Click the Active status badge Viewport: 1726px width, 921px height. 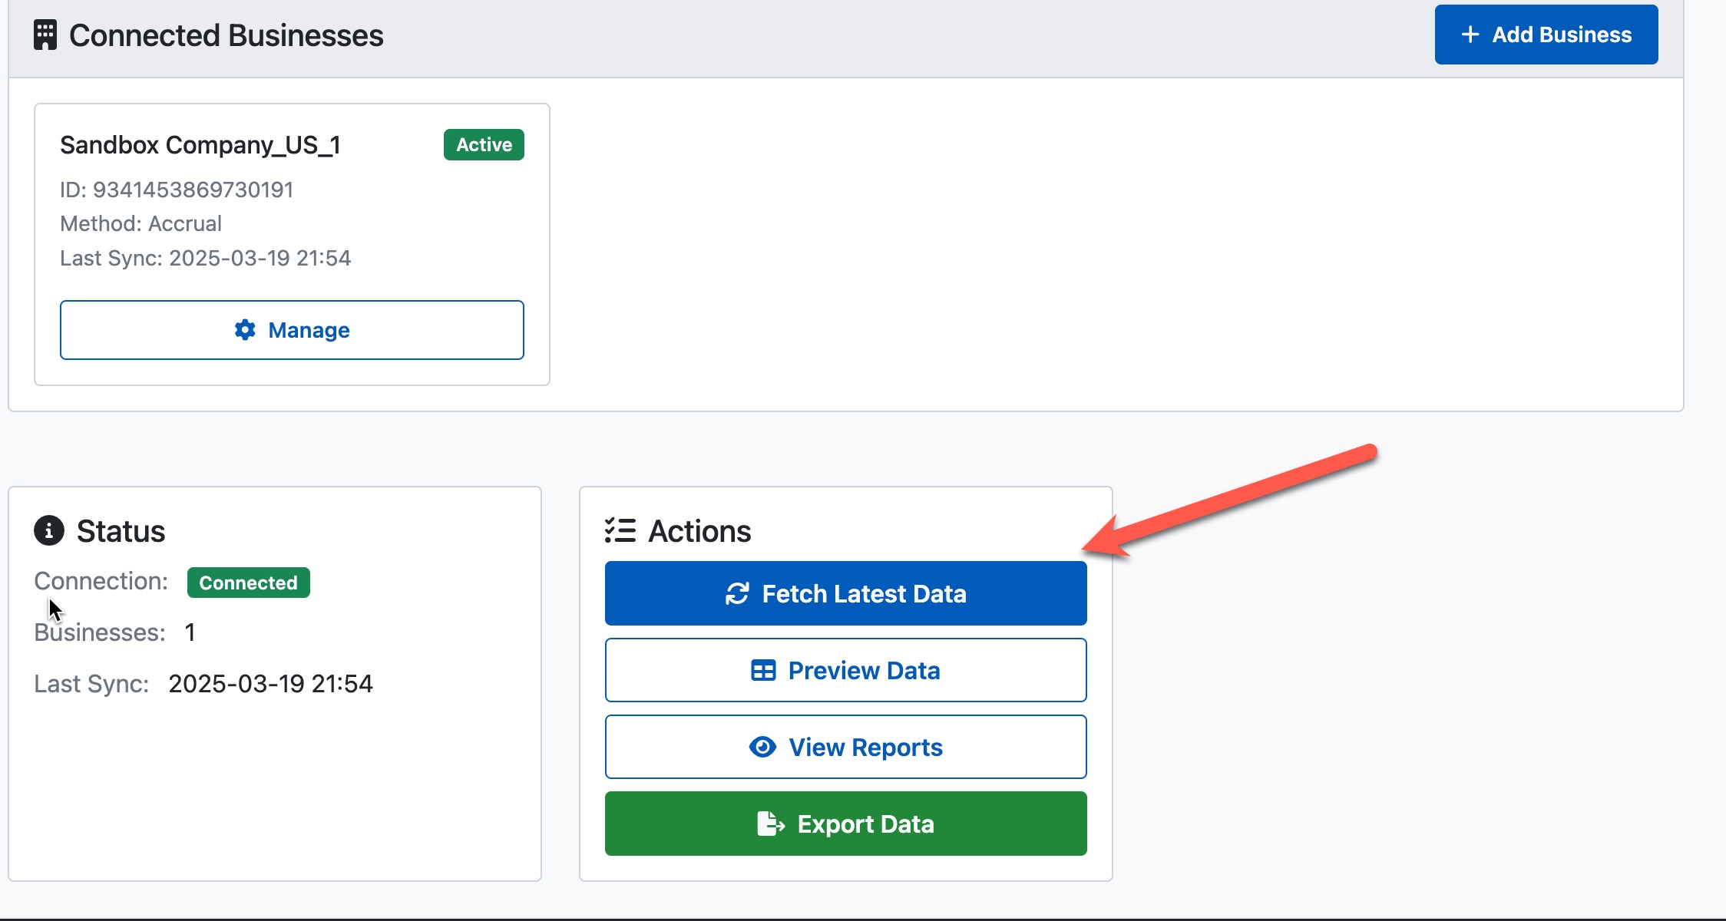(484, 144)
